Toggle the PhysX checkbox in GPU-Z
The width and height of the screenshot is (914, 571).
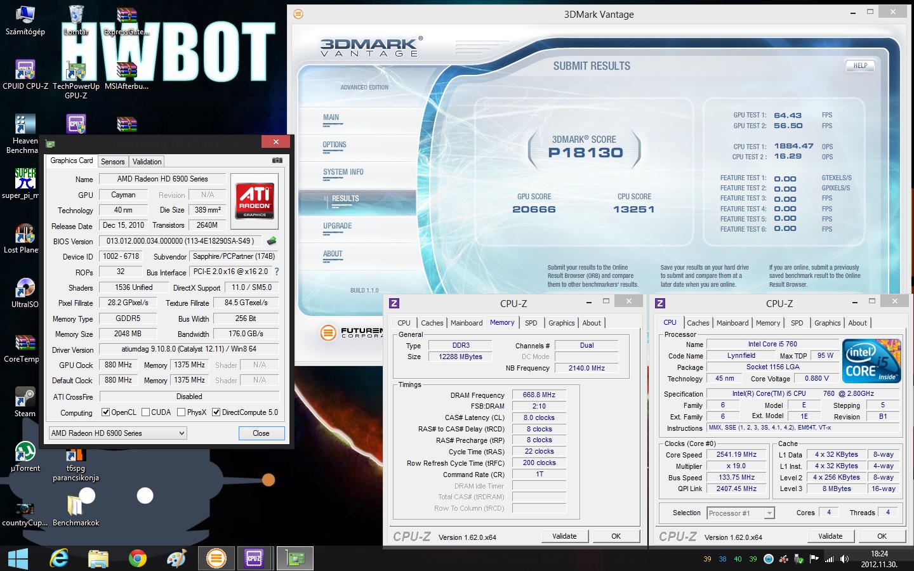coord(181,412)
